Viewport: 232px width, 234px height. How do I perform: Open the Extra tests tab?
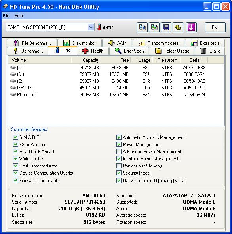tap(205, 43)
